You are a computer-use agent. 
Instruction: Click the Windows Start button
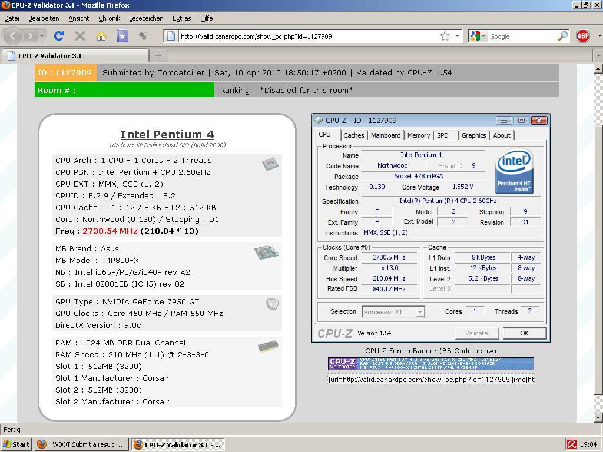[16, 444]
